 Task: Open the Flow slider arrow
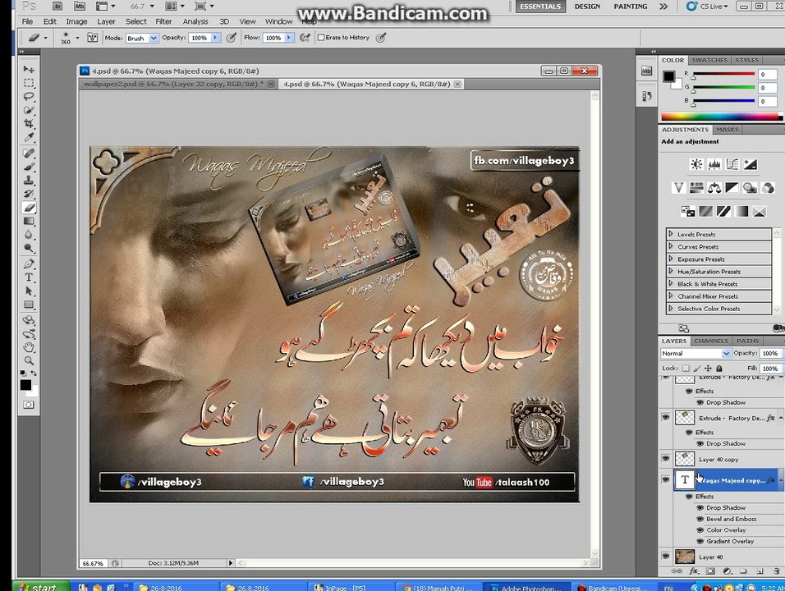pos(289,38)
